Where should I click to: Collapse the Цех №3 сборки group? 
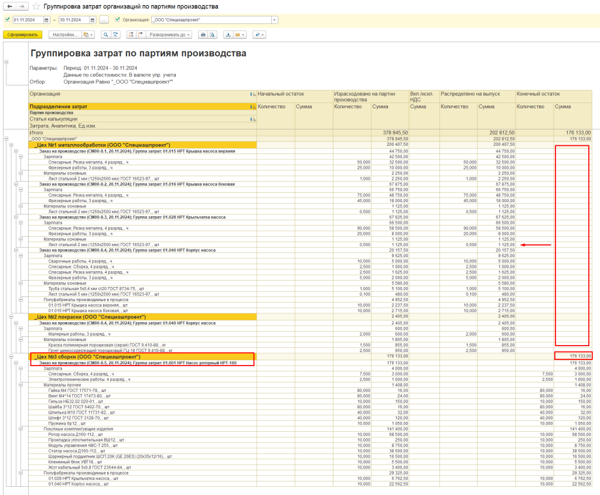point(11,357)
